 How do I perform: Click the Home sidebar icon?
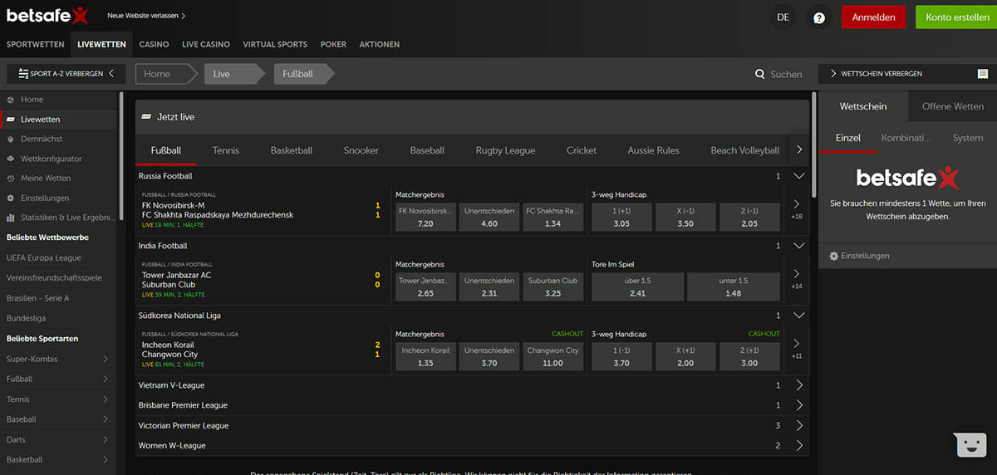(x=11, y=100)
